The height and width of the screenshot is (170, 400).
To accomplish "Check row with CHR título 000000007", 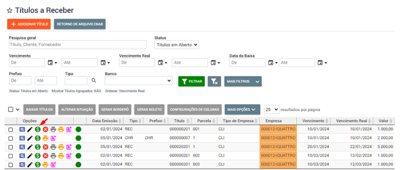I will [10, 138].
